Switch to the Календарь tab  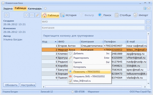[35, 8]
